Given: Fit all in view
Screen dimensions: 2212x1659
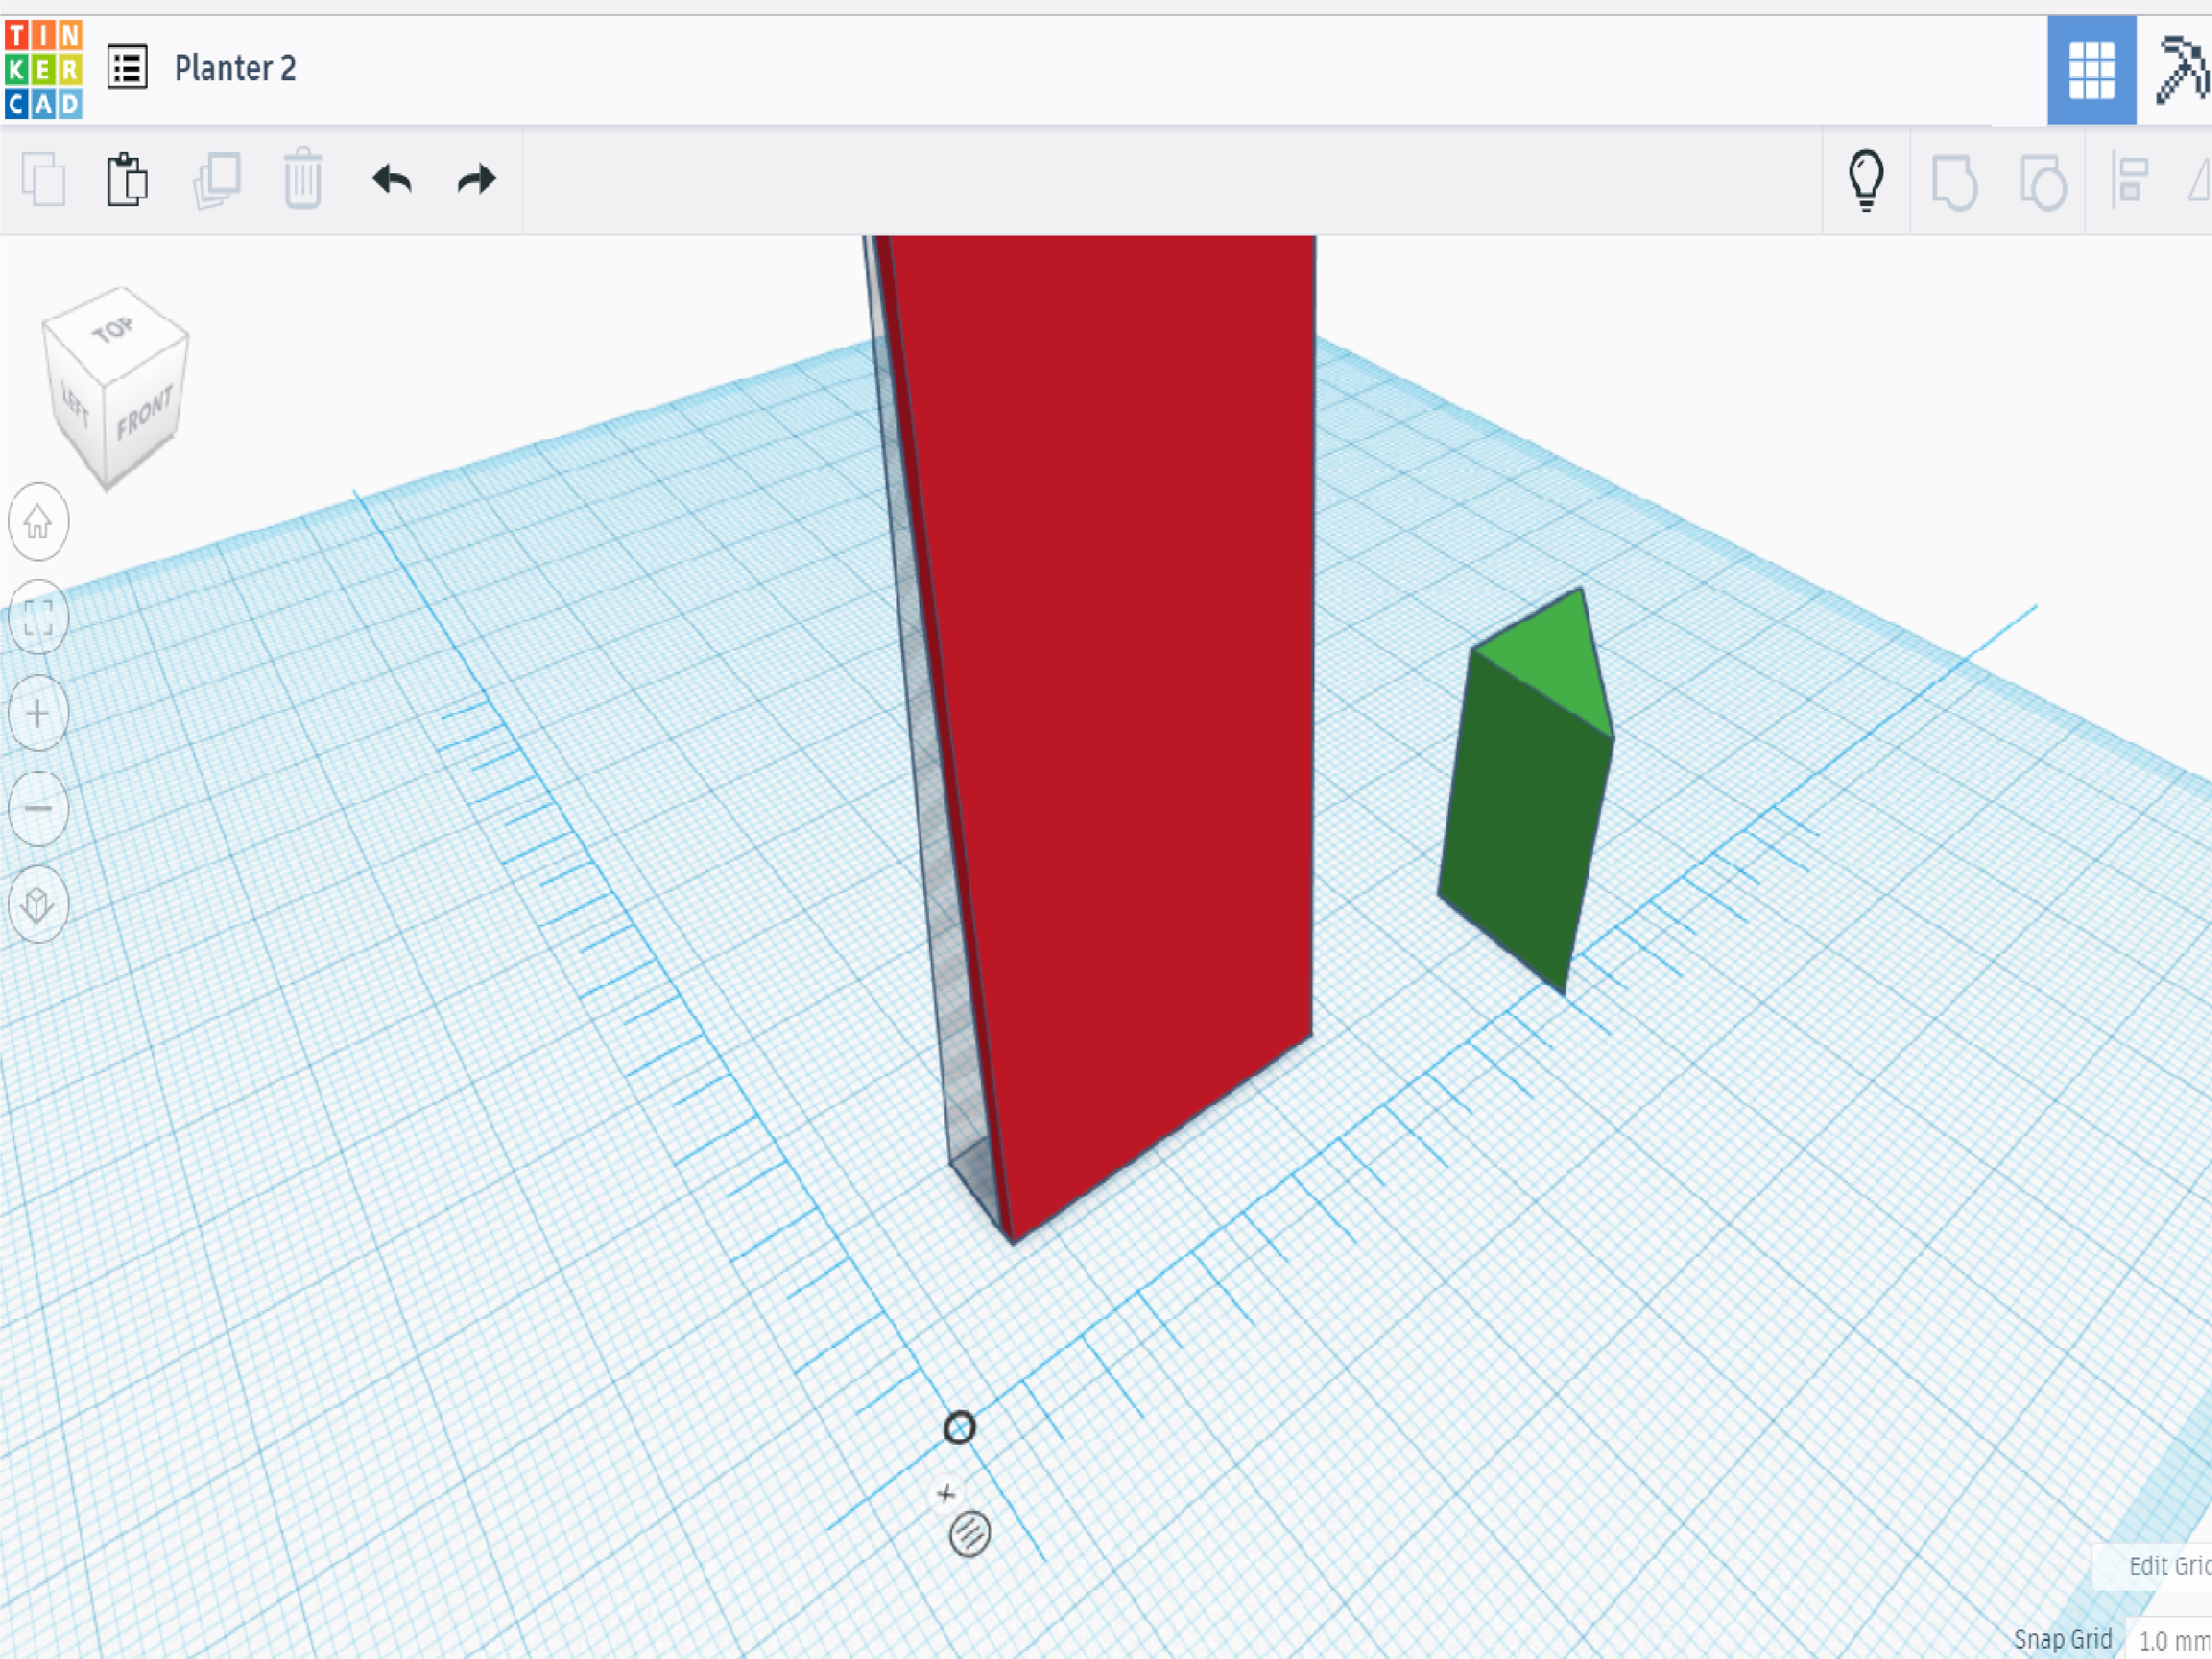Looking at the screenshot, I should 38,617.
